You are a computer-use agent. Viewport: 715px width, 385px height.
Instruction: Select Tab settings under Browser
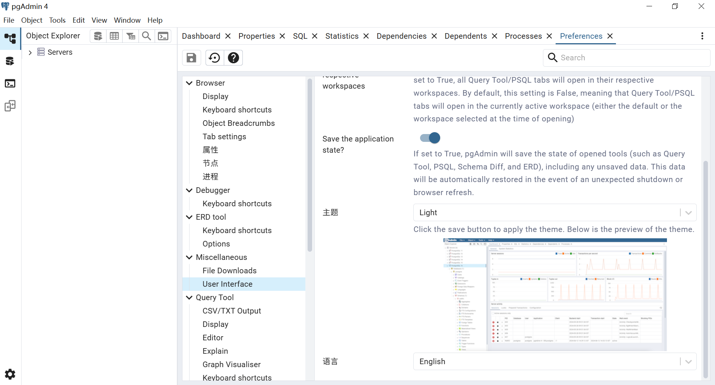point(224,137)
